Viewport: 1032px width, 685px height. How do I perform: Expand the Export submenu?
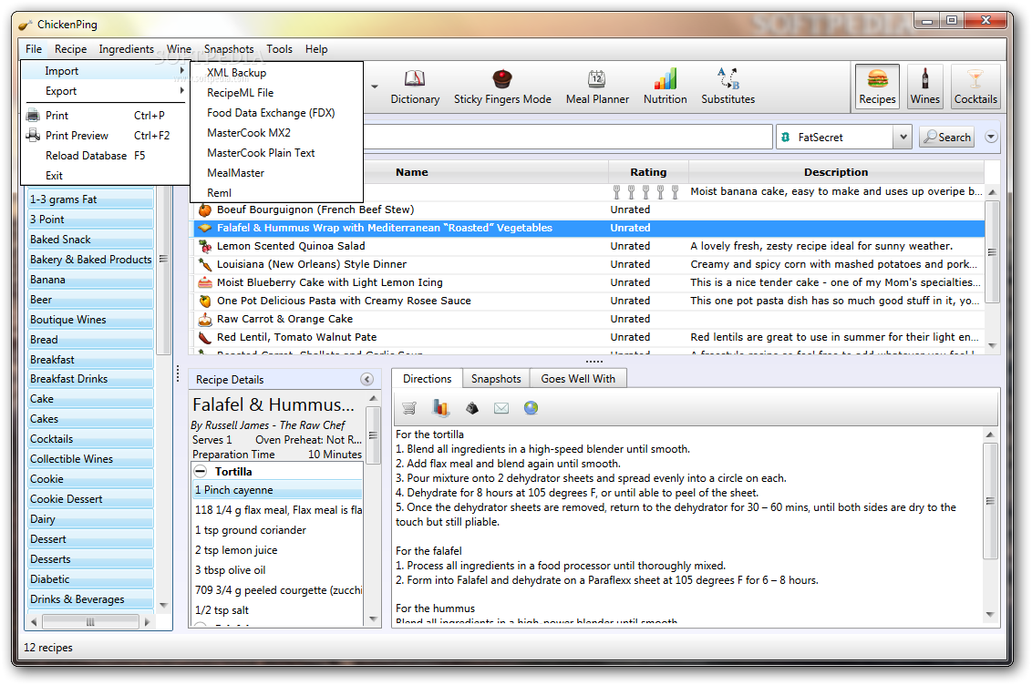click(105, 91)
